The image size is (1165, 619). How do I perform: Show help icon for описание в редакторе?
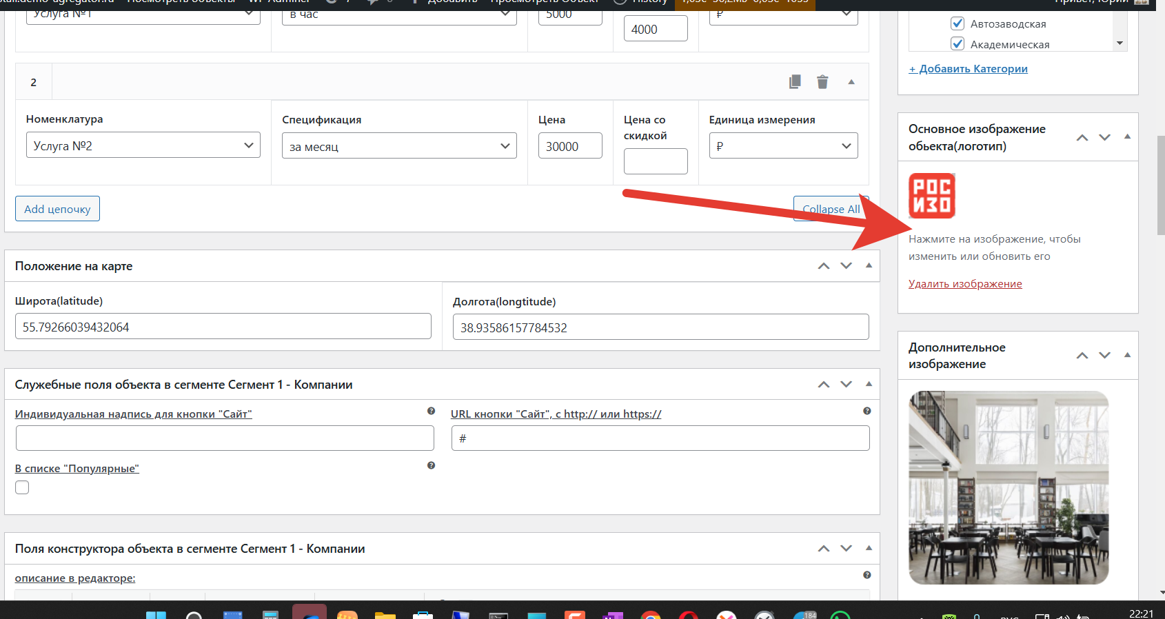[867, 575]
